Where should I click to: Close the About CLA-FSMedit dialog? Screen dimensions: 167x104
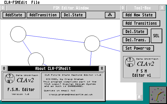click(4, 69)
